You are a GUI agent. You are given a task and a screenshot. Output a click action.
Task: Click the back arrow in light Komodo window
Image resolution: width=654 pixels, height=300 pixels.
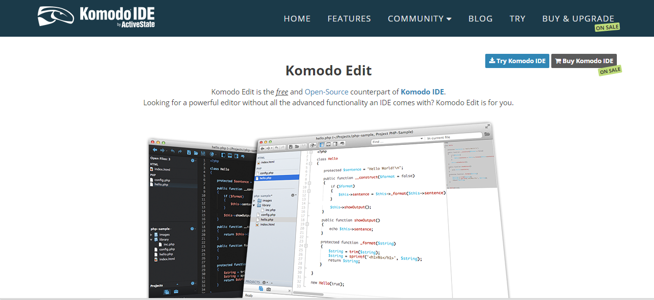[x=262, y=148]
